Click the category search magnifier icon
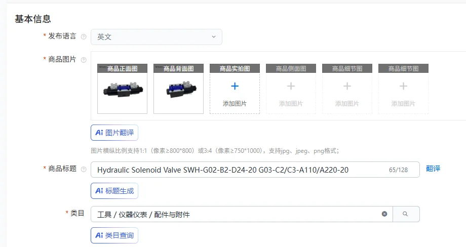Screen dimensions: 466x247 click(405, 214)
